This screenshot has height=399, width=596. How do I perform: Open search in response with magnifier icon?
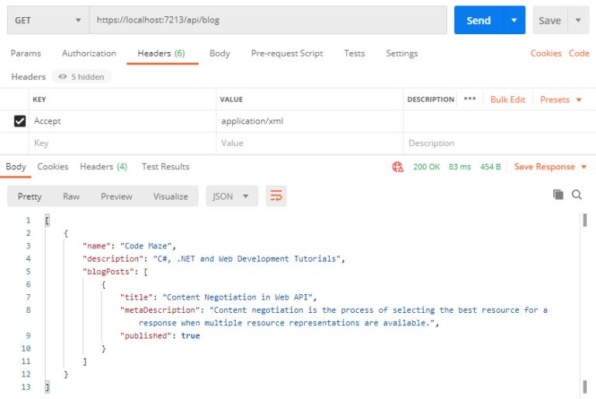click(577, 195)
